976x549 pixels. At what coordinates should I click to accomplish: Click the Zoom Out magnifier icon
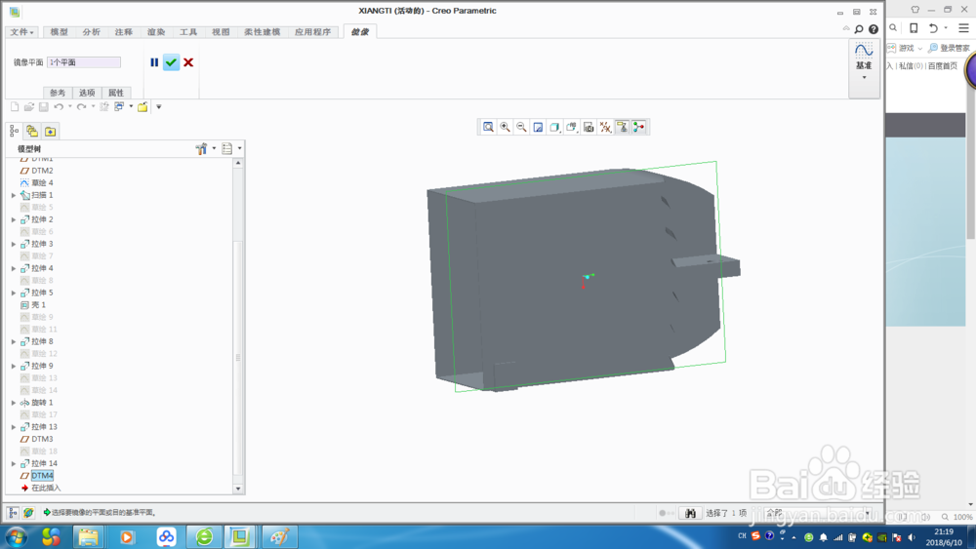521,127
